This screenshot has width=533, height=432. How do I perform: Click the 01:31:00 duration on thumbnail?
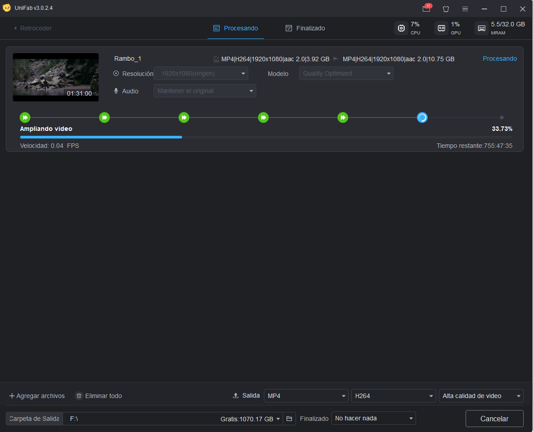(x=79, y=93)
